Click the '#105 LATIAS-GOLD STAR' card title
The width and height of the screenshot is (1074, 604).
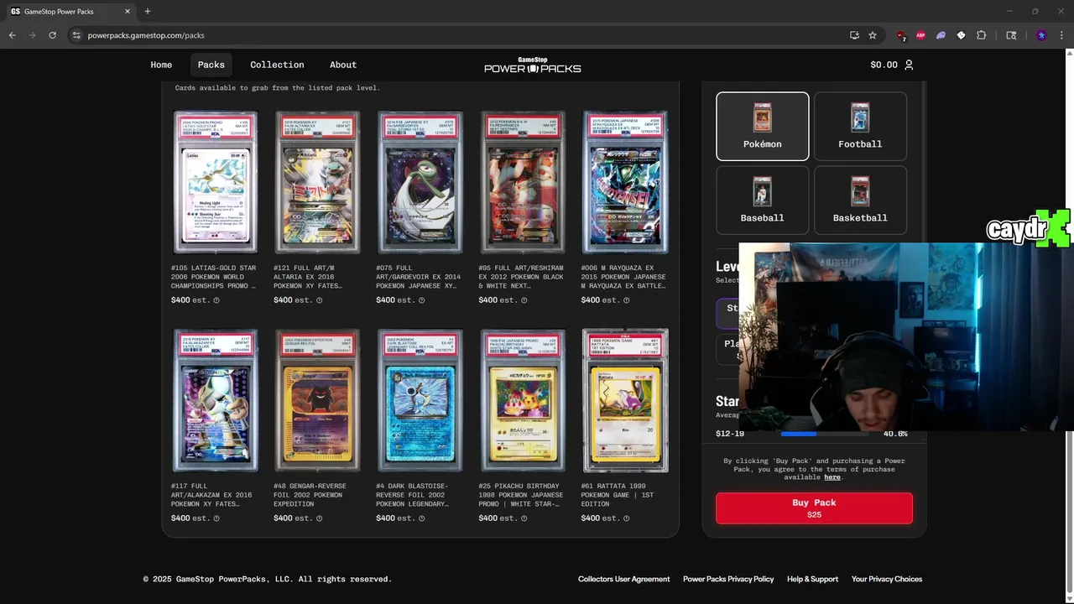[213, 277]
